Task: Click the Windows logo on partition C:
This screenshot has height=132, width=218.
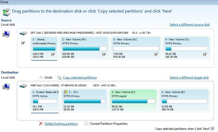Action: [66, 92]
